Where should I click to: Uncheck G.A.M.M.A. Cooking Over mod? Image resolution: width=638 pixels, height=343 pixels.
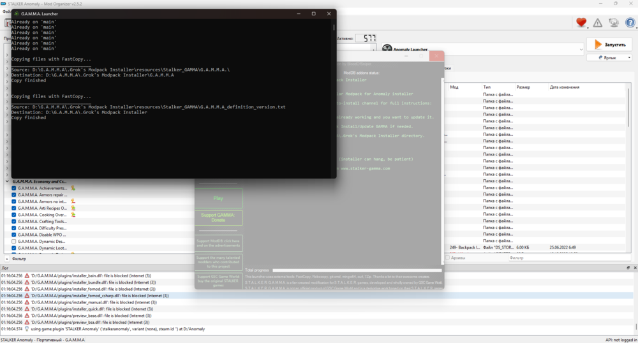(14, 215)
